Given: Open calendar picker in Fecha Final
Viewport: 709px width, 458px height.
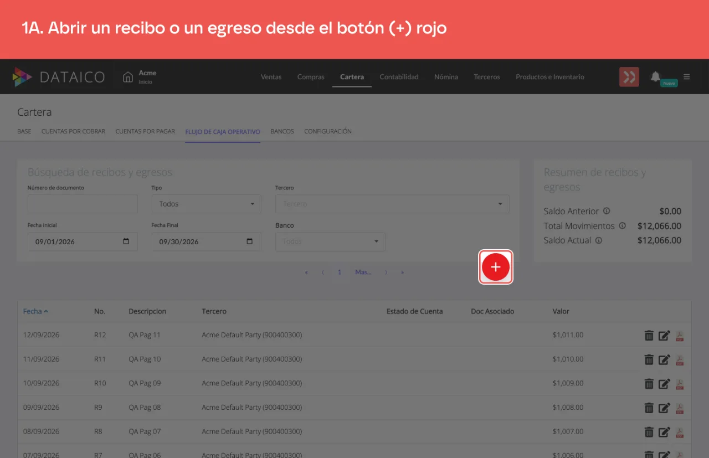Looking at the screenshot, I should [250, 241].
